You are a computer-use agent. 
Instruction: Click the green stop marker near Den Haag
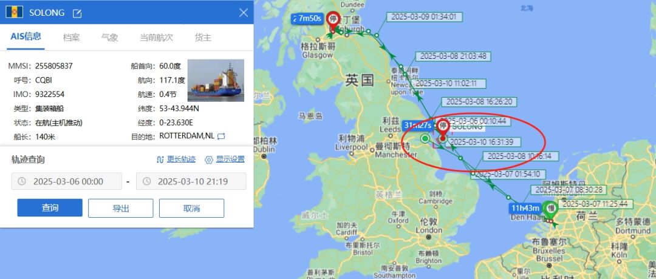pos(551,209)
